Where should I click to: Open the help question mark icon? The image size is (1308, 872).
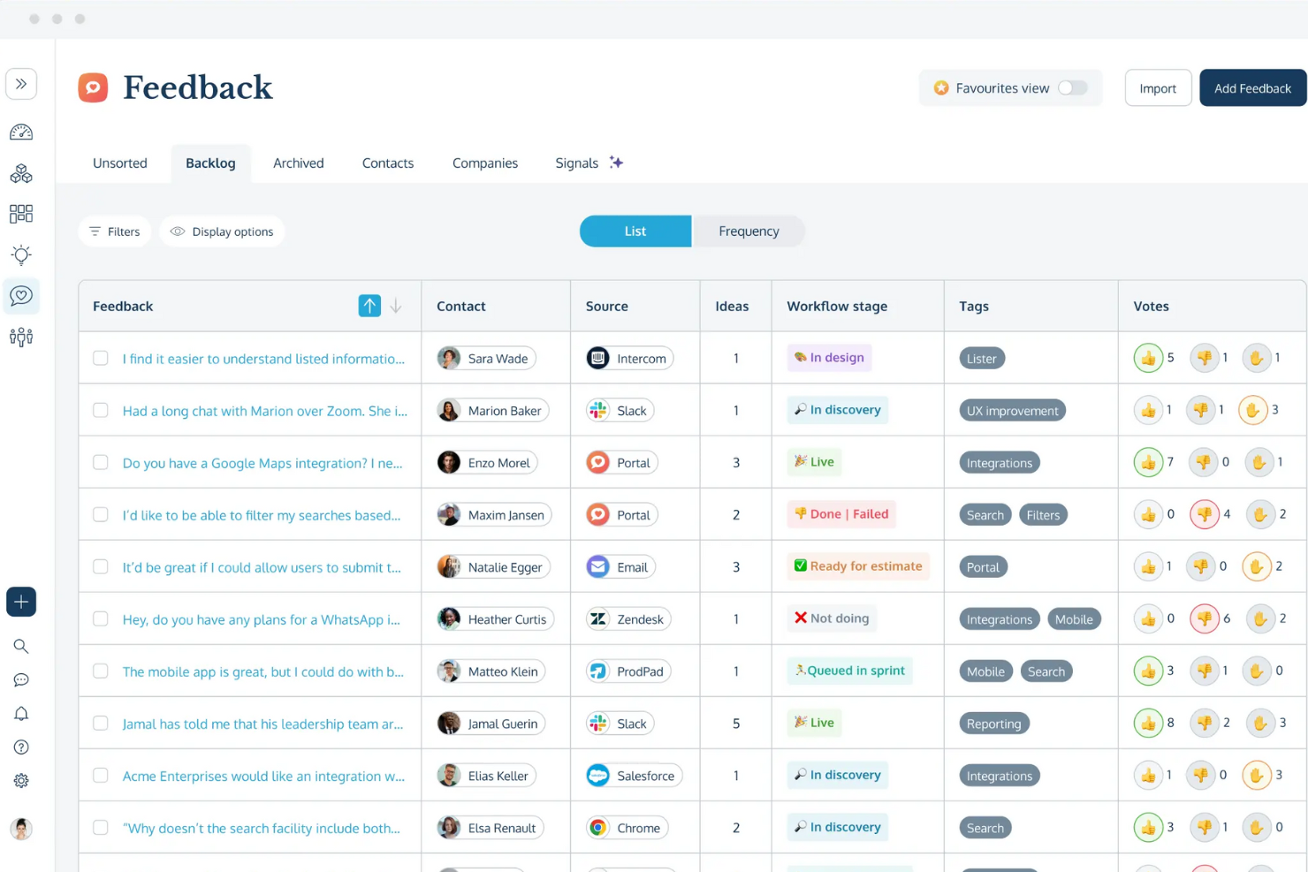(x=21, y=747)
